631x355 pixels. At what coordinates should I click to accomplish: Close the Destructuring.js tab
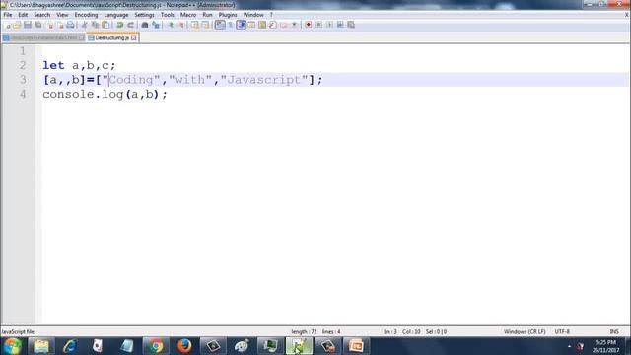[x=134, y=37]
